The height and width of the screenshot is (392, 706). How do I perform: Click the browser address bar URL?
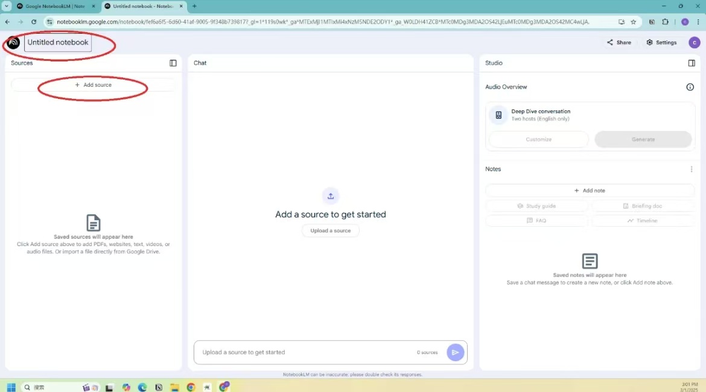tap(323, 22)
